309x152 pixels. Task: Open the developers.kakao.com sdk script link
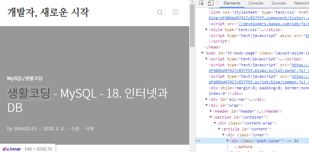[274, 24]
